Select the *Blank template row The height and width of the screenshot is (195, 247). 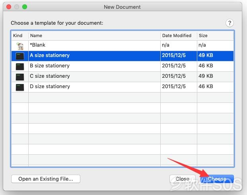coord(123,45)
